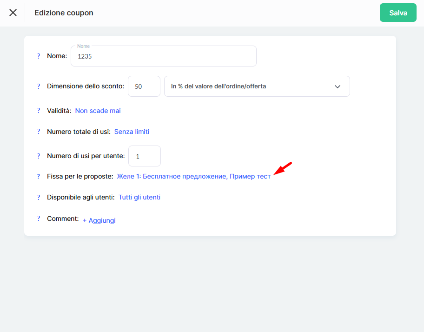Show help for Numero totale di usi
The width and height of the screenshot is (424, 332).
[39, 132]
